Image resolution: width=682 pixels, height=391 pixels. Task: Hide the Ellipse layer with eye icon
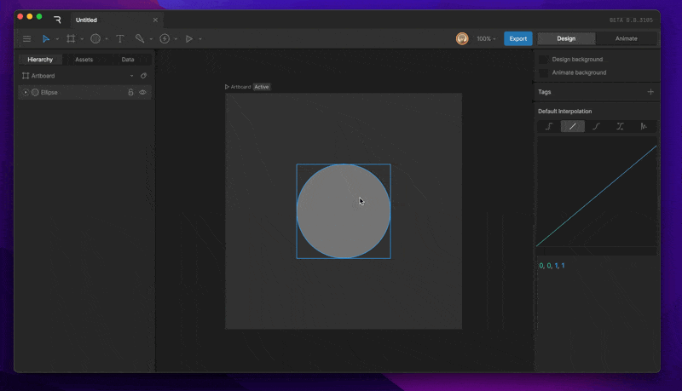point(142,92)
